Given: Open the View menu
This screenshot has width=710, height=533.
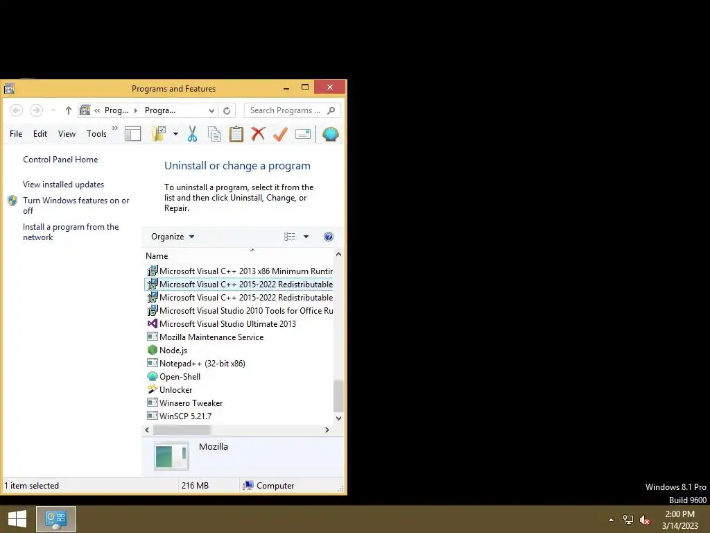Looking at the screenshot, I should 67,134.
